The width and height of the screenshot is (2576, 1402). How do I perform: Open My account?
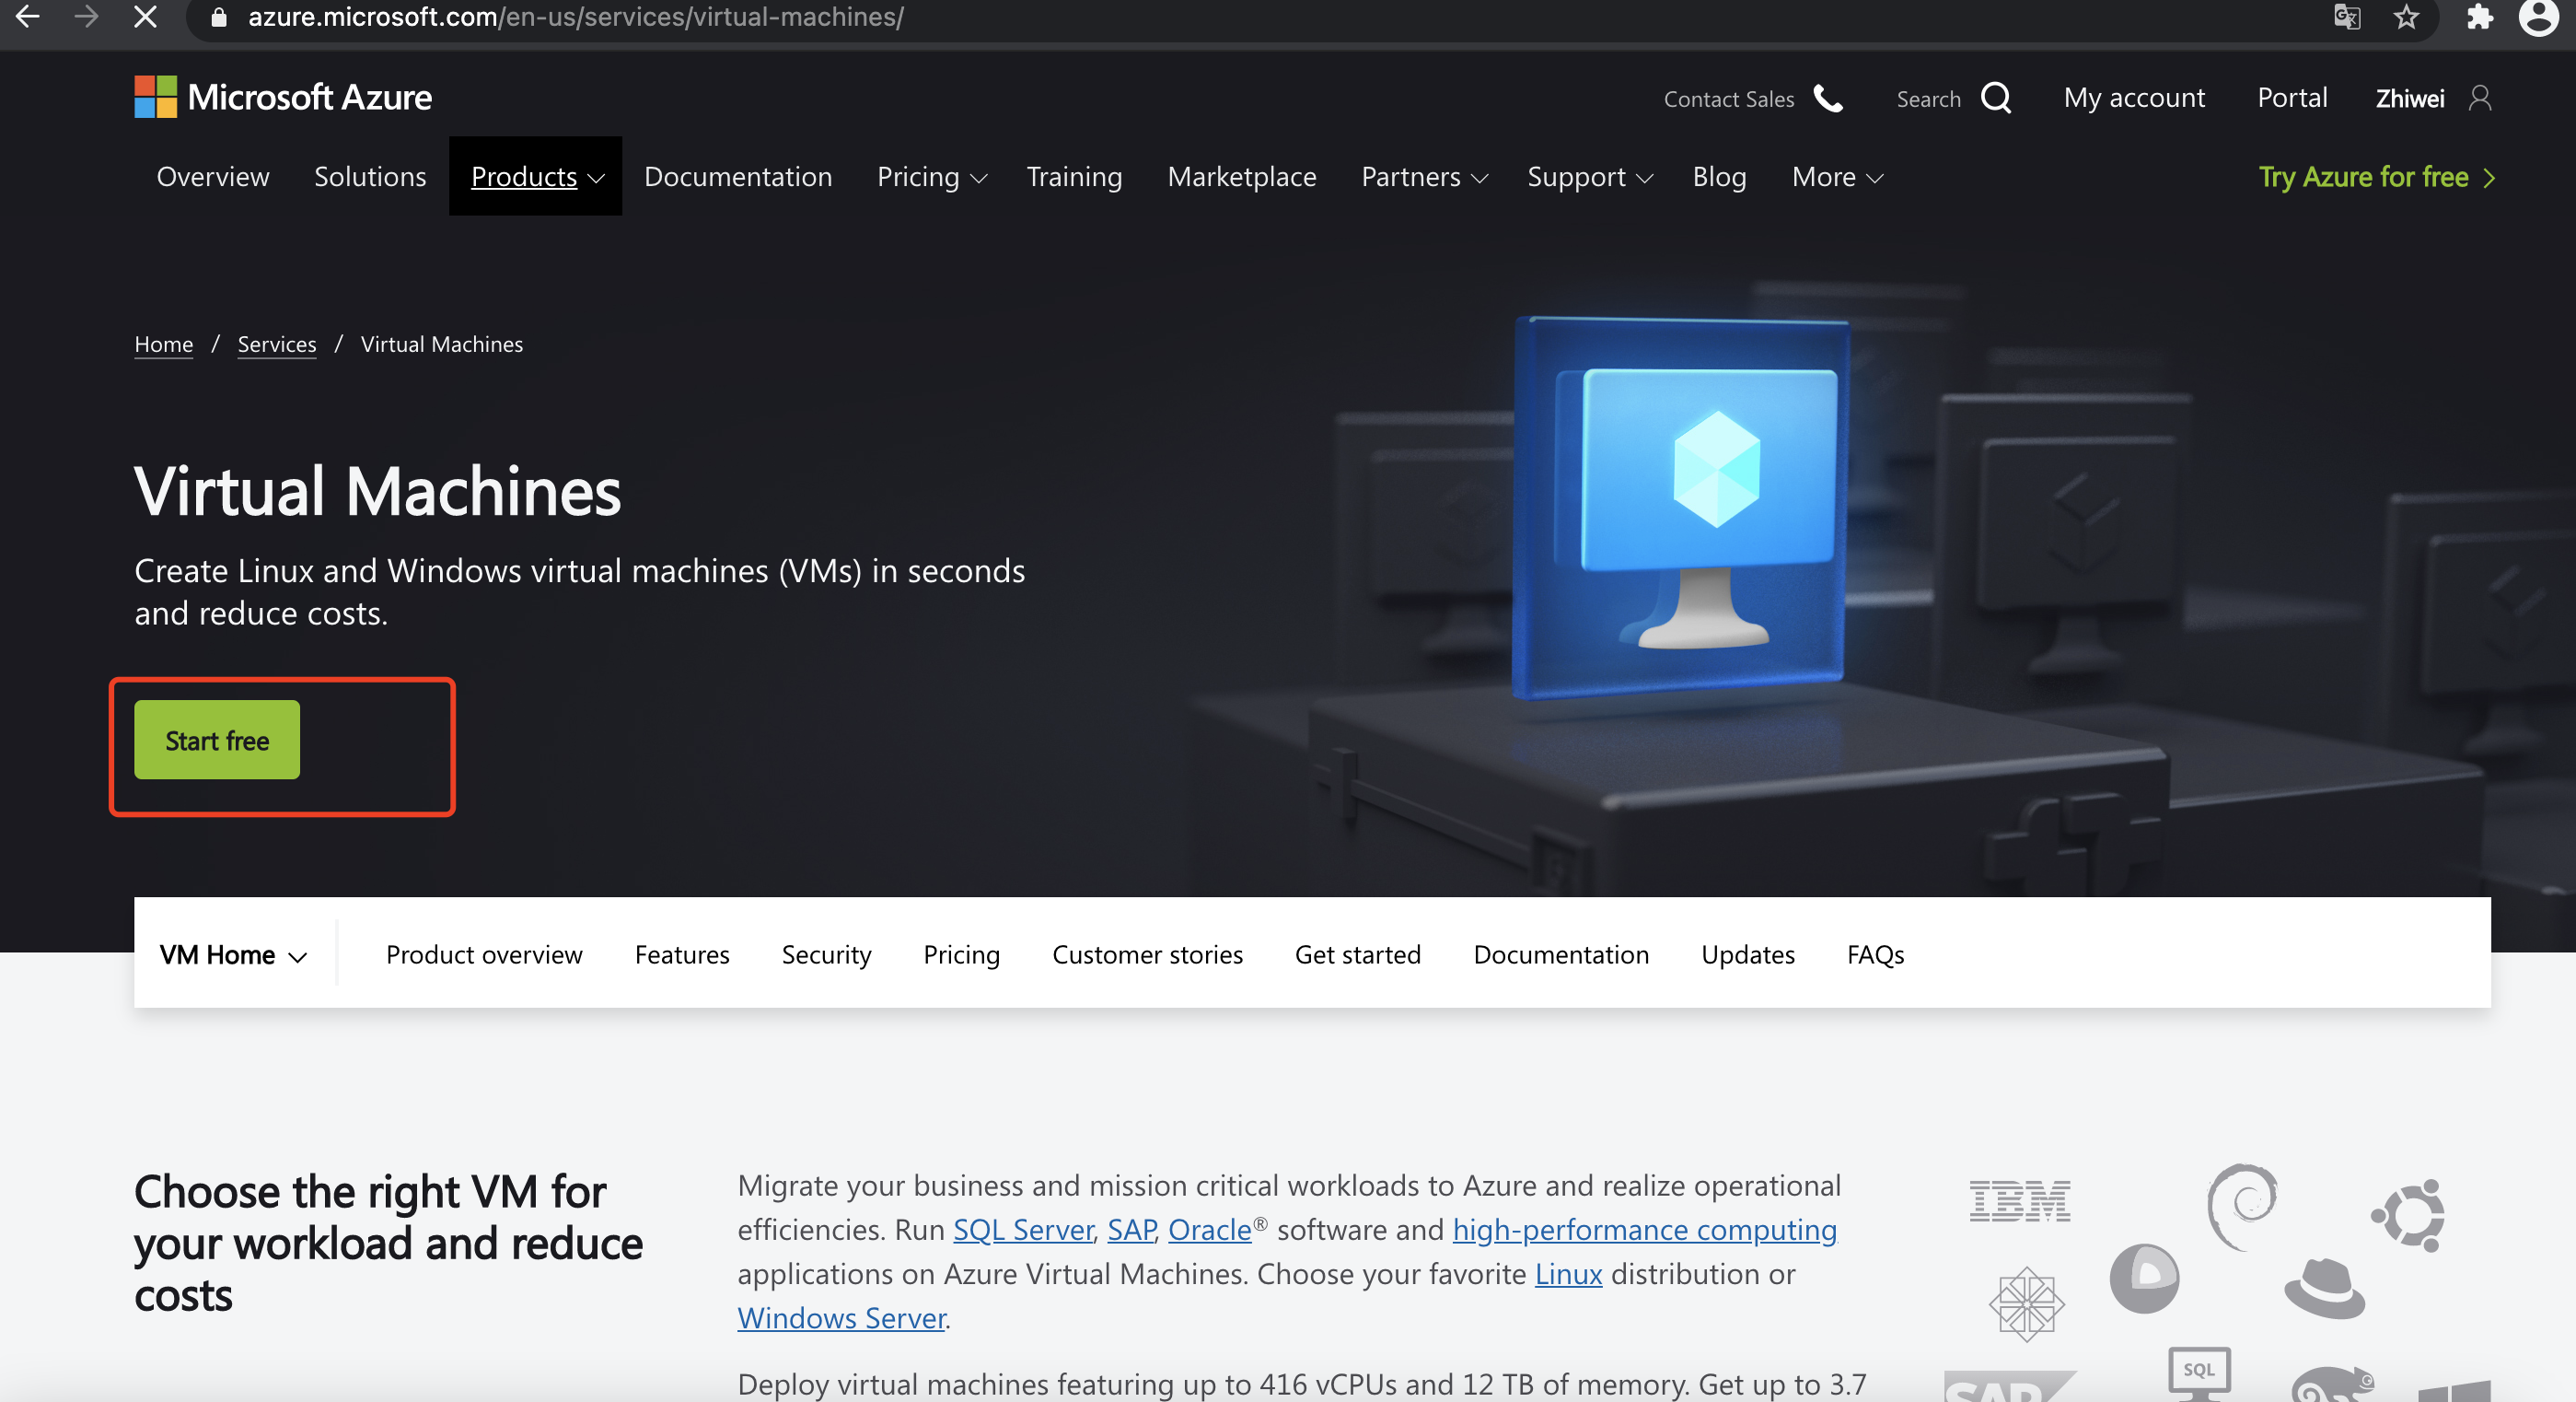click(2134, 97)
